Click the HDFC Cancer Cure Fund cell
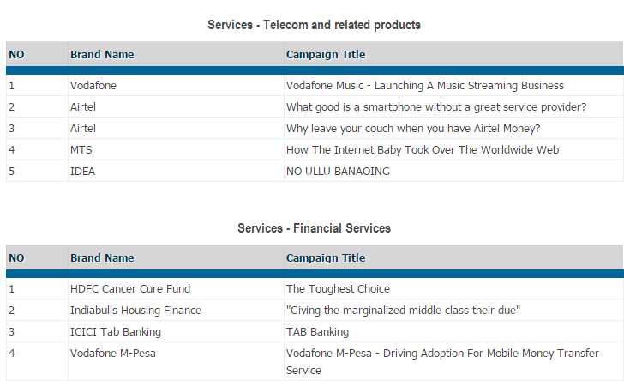624x381 pixels. [130, 289]
